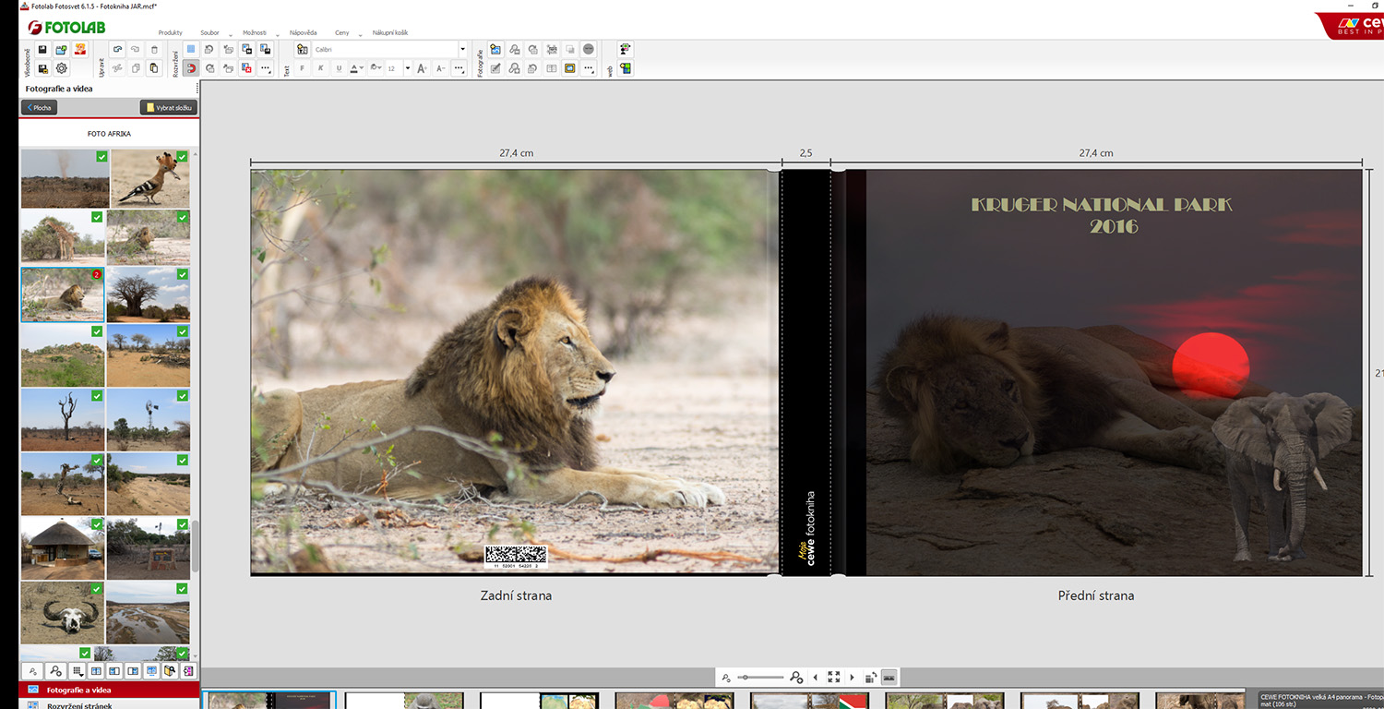Toggle underline text formatting
The height and width of the screenshot is (709, 1384).
339,68
